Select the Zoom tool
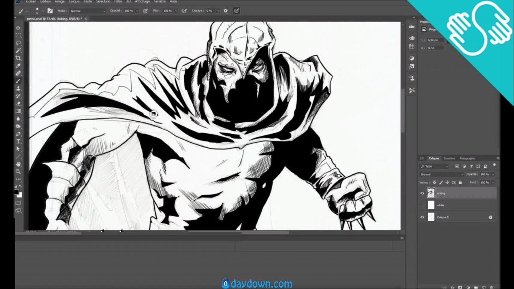514x289 pixels. coord(18,172)
